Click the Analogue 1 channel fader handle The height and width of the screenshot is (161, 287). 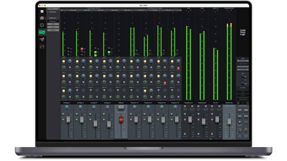[68, 119]
